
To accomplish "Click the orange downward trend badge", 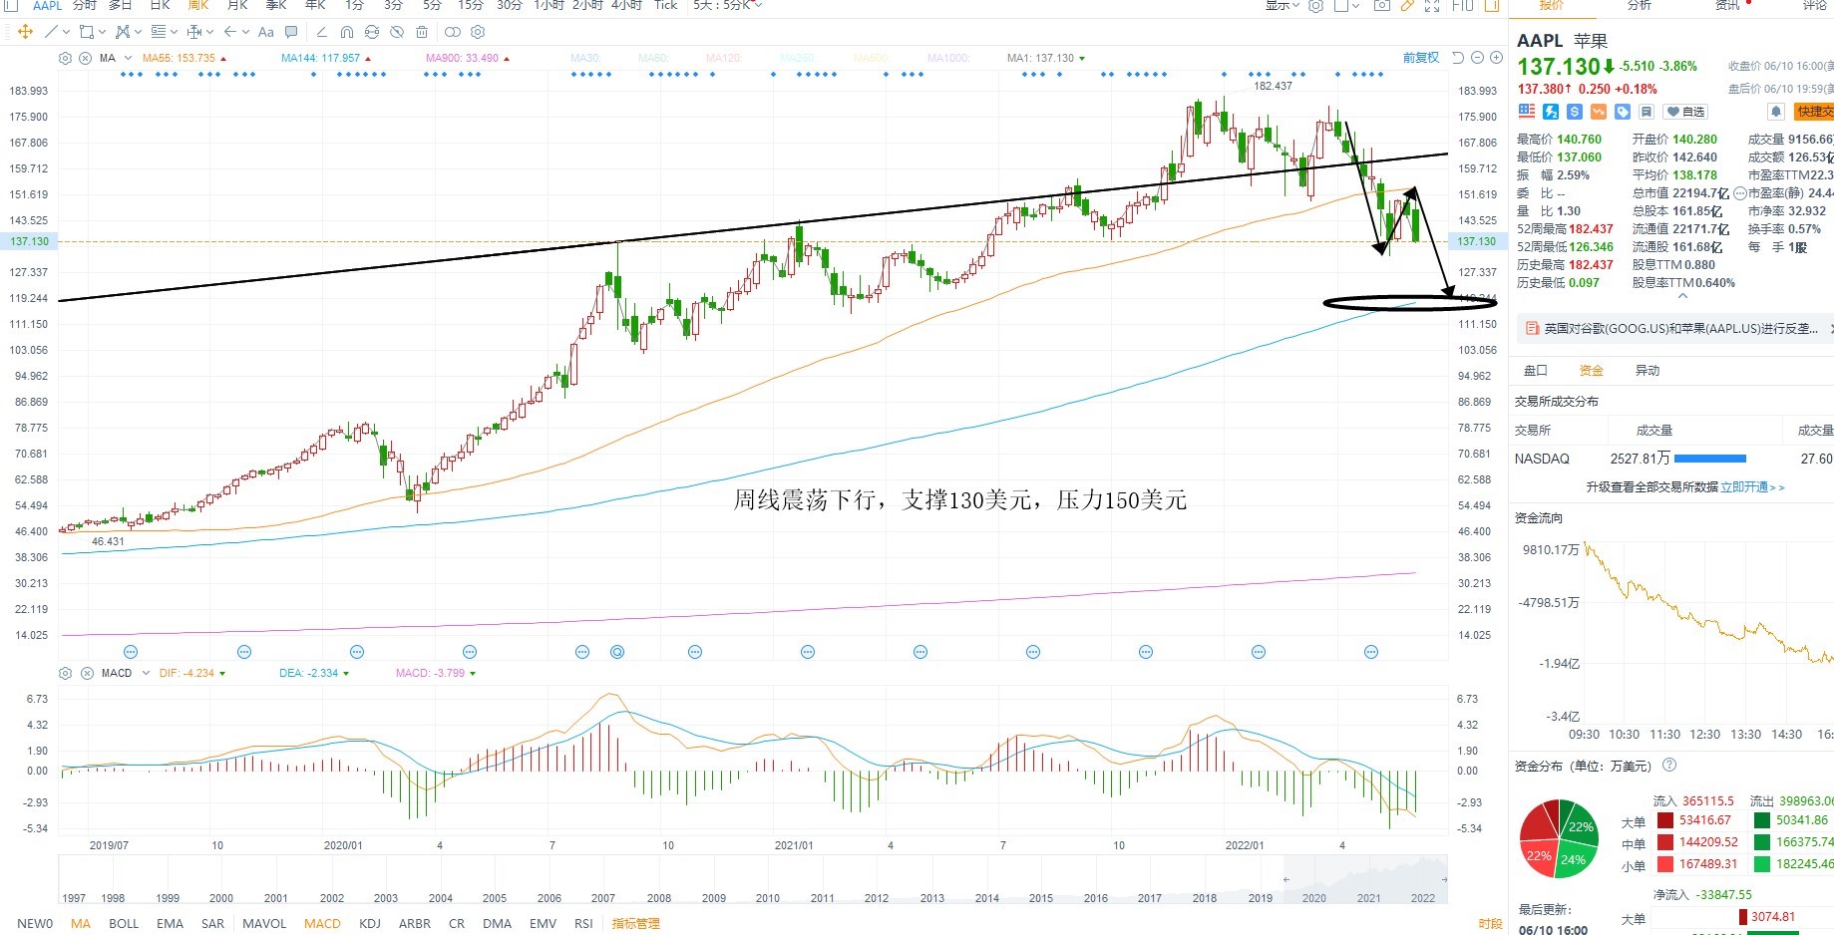I will coord(1599,112).
